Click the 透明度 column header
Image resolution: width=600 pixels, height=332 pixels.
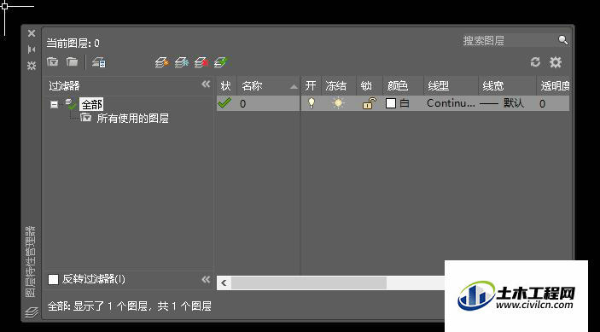[553, 85]
